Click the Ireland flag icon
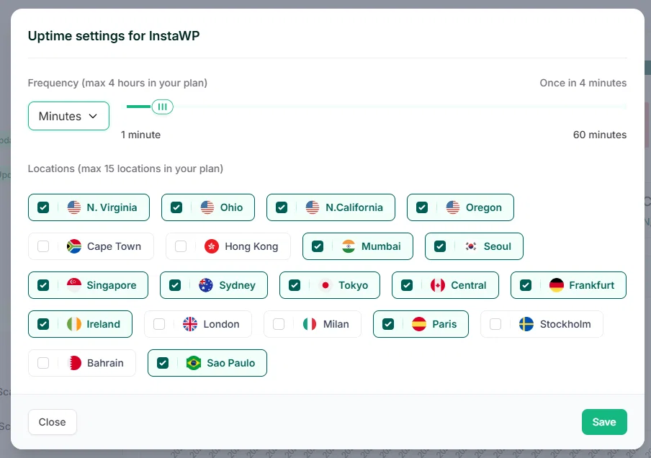The height and width of the screenshot is (458, 651). 74,324
